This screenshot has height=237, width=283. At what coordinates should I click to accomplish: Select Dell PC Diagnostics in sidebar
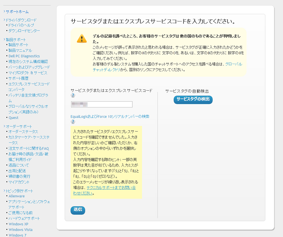coord(24,56)
